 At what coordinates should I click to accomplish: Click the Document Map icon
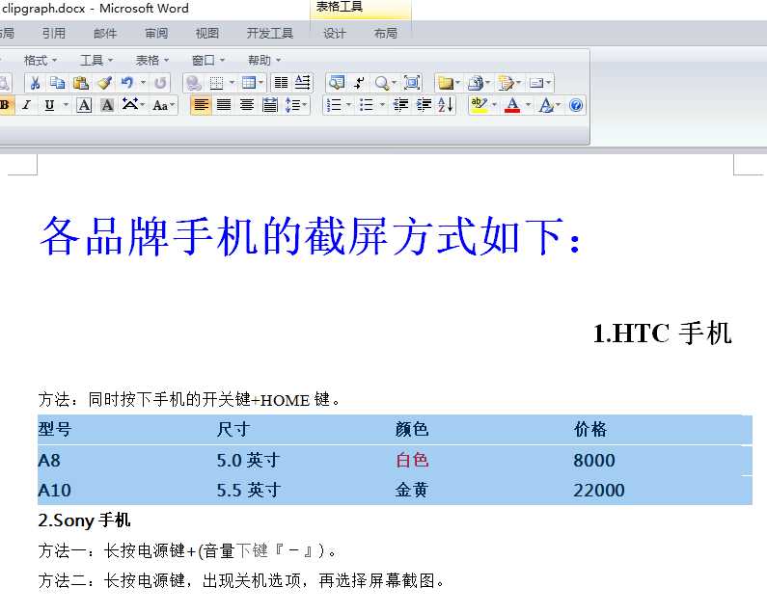pyautogui.click(x=337, y=83)
